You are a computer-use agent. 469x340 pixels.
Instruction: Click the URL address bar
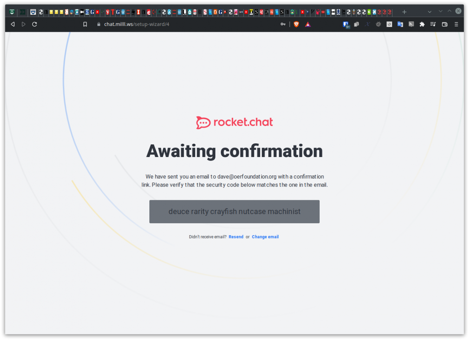tap(180, 24)
